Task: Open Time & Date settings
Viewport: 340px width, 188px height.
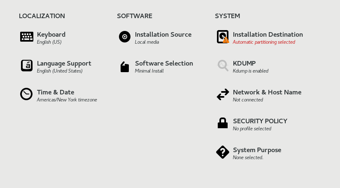Action: click(x=56, y=92)
